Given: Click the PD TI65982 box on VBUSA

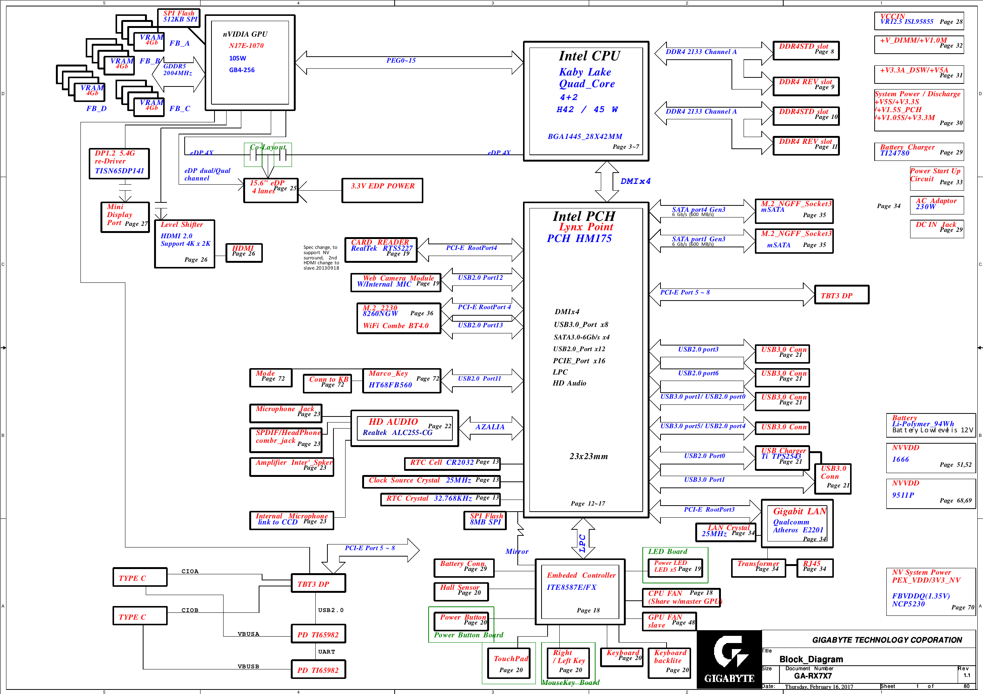Looking at the screenshot, I should [x=318, y=634].
